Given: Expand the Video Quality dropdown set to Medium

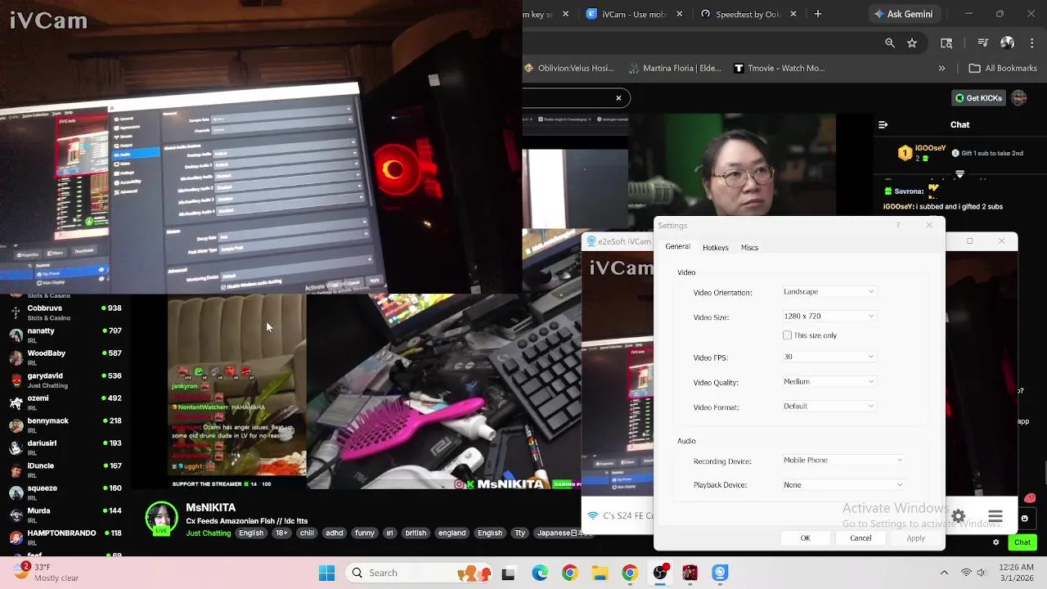Looking at the screenshot, I should [x=829, y=382].
